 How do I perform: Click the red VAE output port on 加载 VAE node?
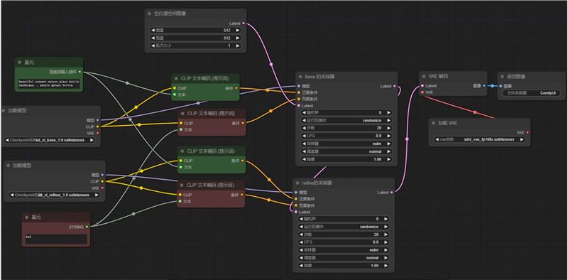(528, 132)
